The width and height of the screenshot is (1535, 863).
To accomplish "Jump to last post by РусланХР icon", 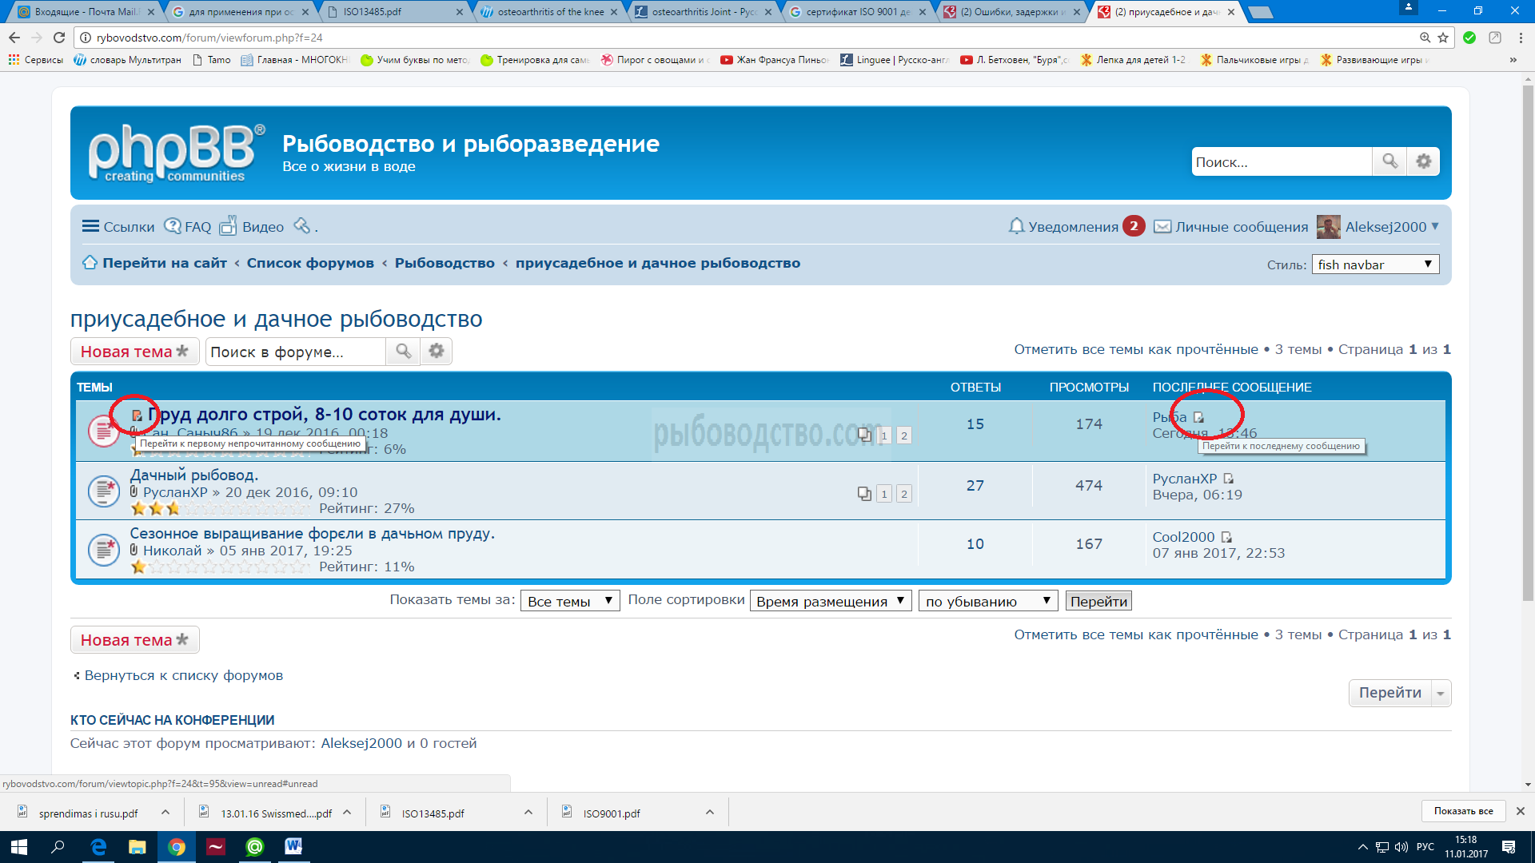I will point(1229,479).
